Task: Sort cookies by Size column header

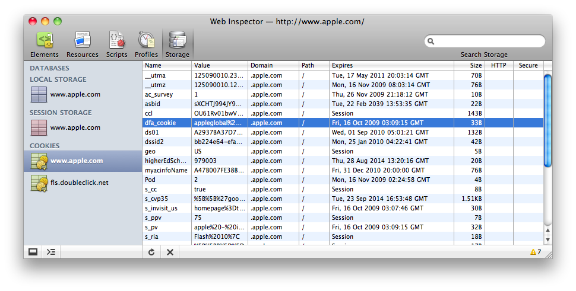Action: [x=470, y=65]
